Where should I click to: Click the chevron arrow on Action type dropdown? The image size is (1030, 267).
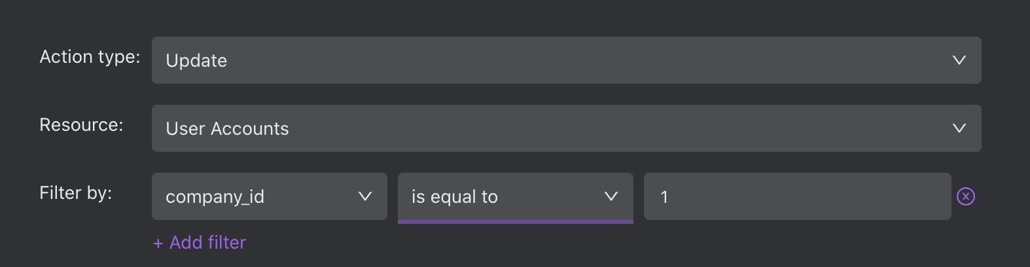tap(959, 60)
